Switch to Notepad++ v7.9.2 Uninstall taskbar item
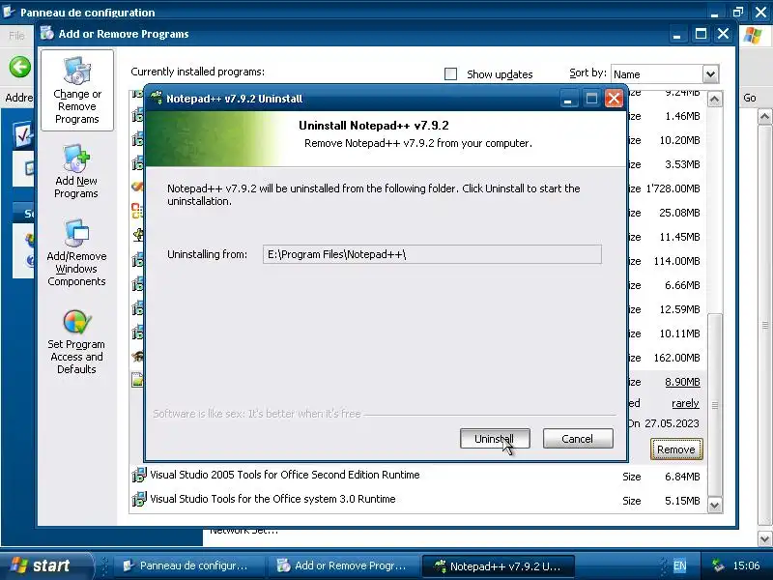The width and height of the screenshot is (773, 580). pyautogui.click(x=498, y=566)
